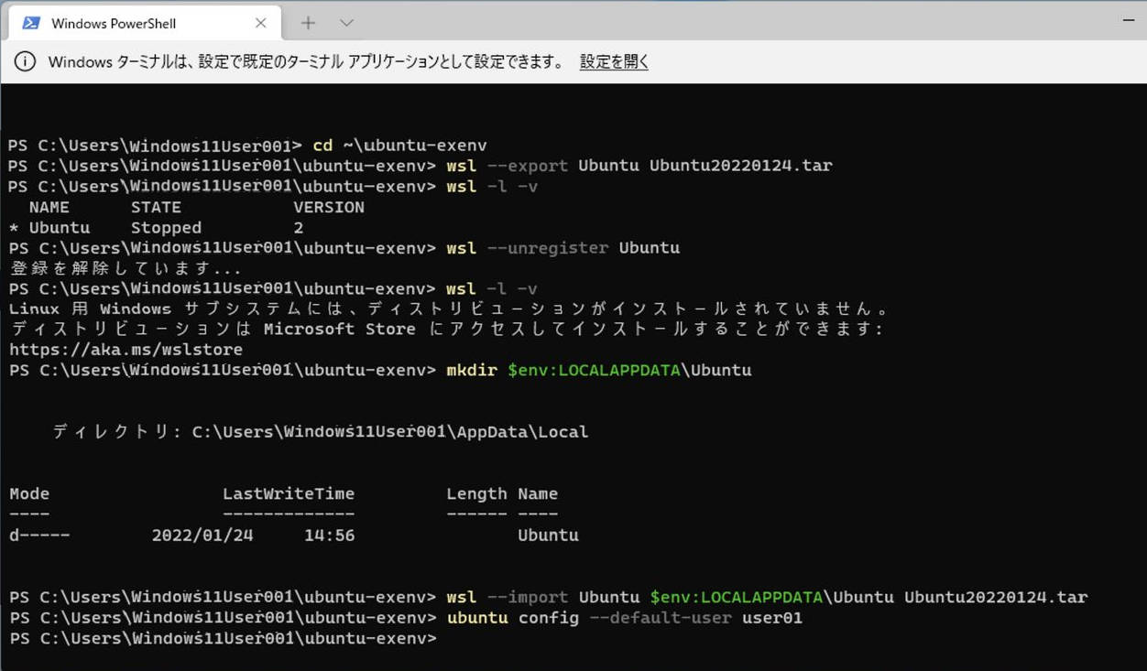1147x671 pixels.
Task: Click the VERSION column header
Action: pos(329,207)
